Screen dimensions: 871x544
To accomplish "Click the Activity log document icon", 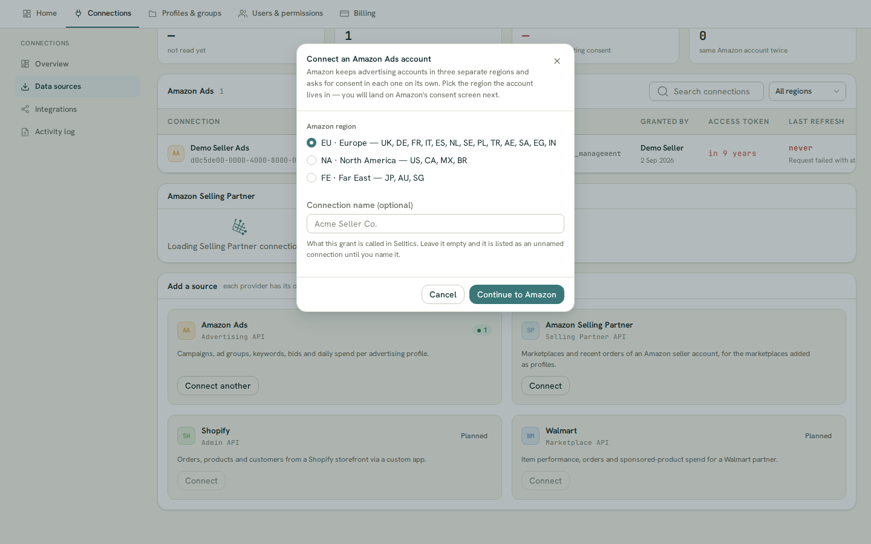I will pyautogui.click(x=25, y=132).
